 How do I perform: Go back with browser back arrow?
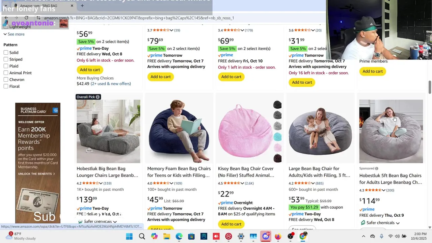6,18
